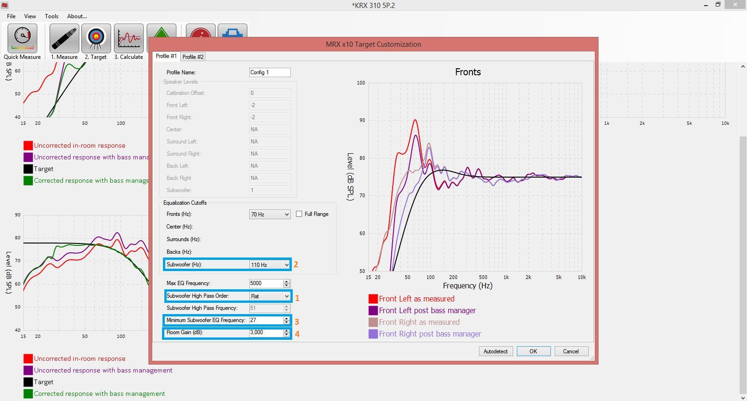Screen dimensions: 747x401
Task: Click the 'Center (Hz):' label
Action: [x=179, y=227]
